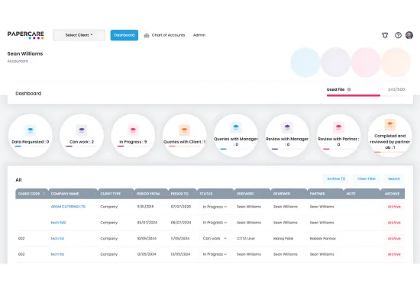Open status dropdown for period 05/07/2024 row
This screenshot has width=420, height=290.
tap(215, 223)
